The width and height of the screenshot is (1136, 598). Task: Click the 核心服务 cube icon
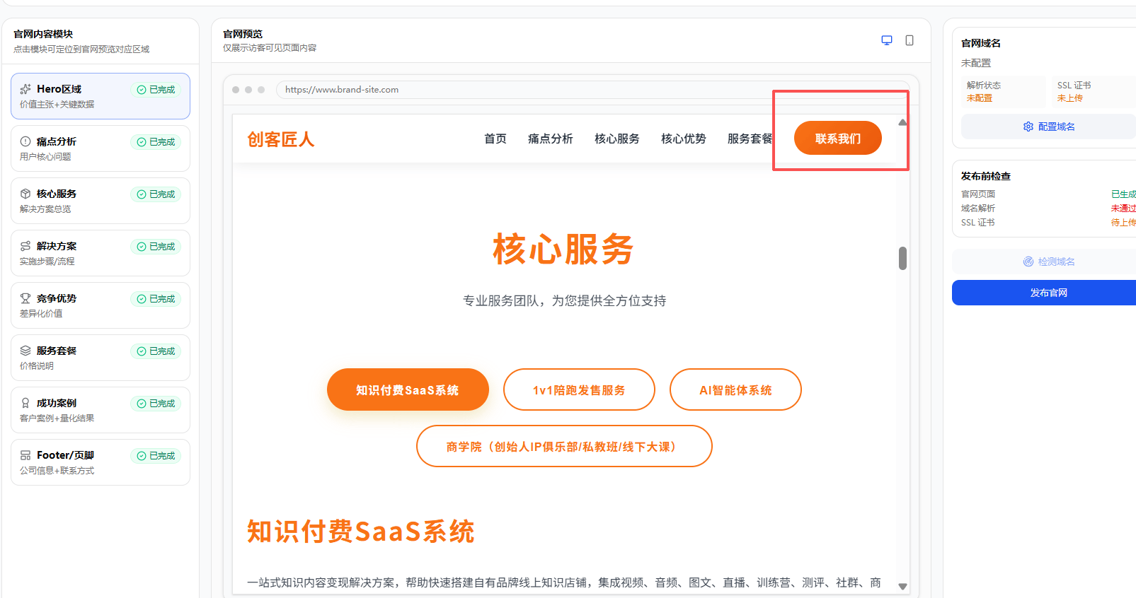[25, 194]
